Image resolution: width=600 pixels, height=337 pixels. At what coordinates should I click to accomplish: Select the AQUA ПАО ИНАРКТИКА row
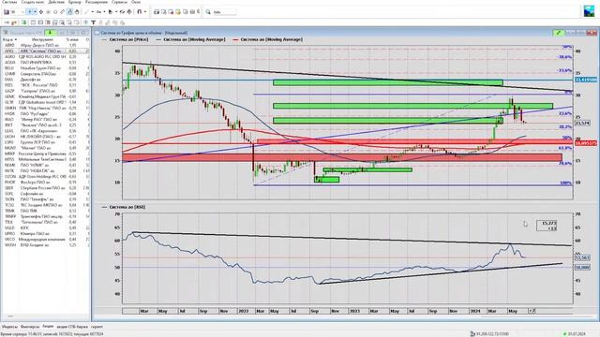pyautogui.click(x=46, y=63)
